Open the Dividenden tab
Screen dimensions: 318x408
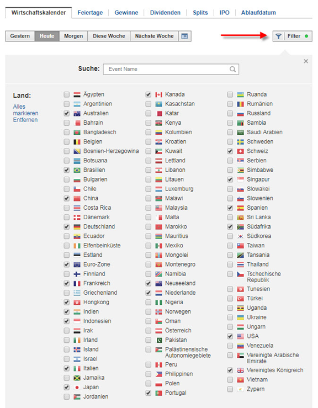[x=165, y=13]
